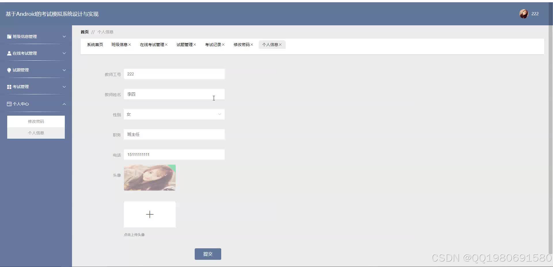Viewport: 553px width, 267px height.
Task: Click the 教师工号 input field
Action: (x=174, y=74)
